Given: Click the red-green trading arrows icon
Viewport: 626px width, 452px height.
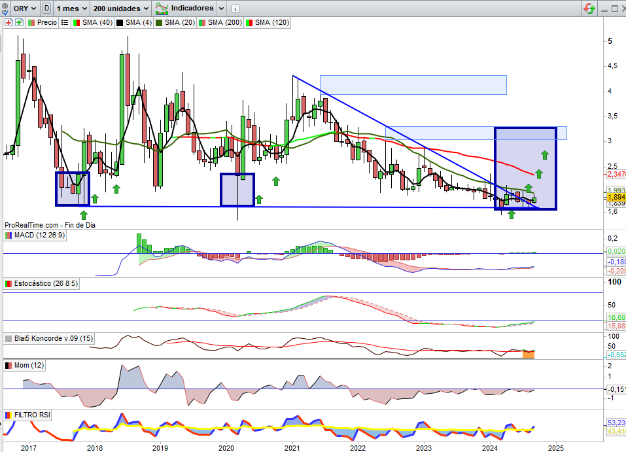Looking at the screenshot, I should 589,9.
